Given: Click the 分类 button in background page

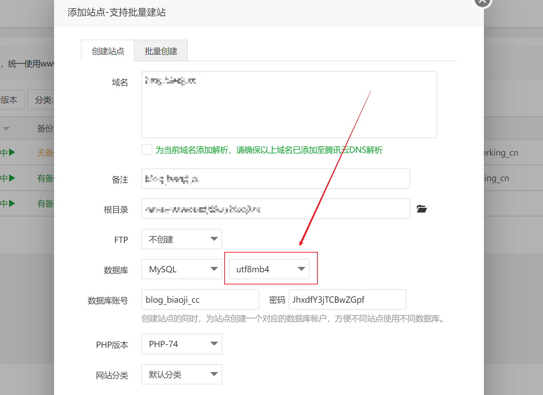Looking at the screenshot, I should click(x=41, y=99).
